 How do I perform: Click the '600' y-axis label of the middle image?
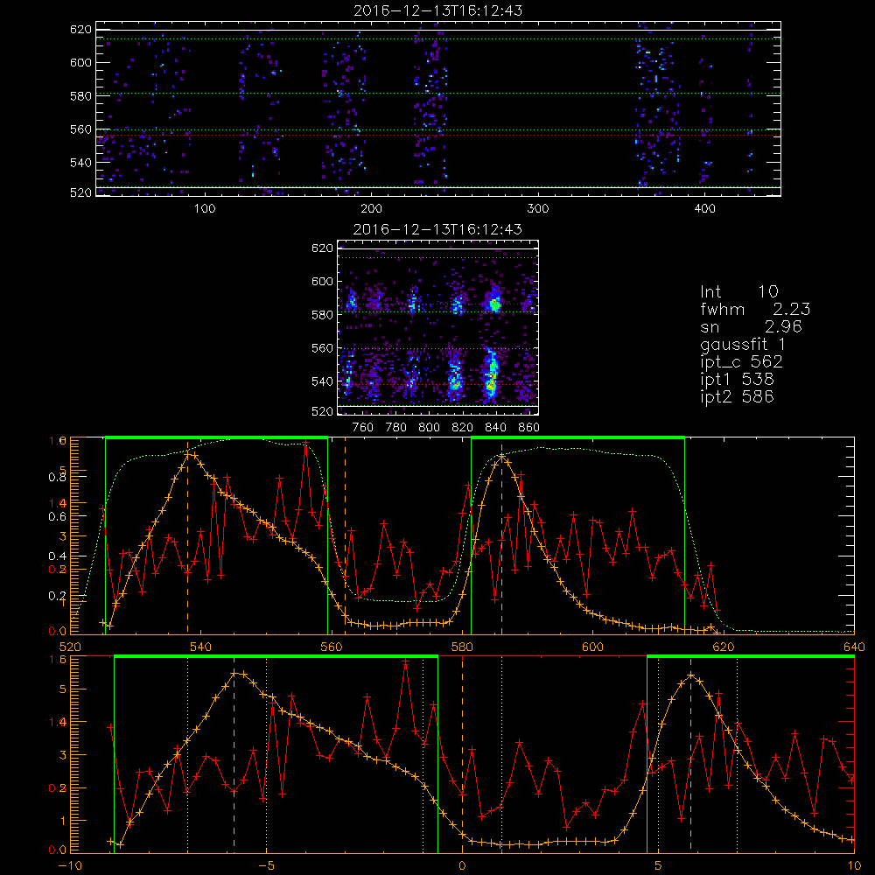pyautogui.click(x=323, y=281)
